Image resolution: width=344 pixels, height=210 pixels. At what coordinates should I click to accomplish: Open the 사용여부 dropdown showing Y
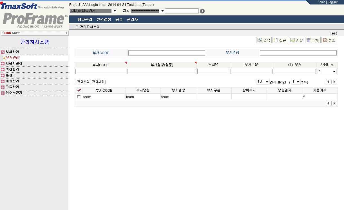(x=333, y=71)
